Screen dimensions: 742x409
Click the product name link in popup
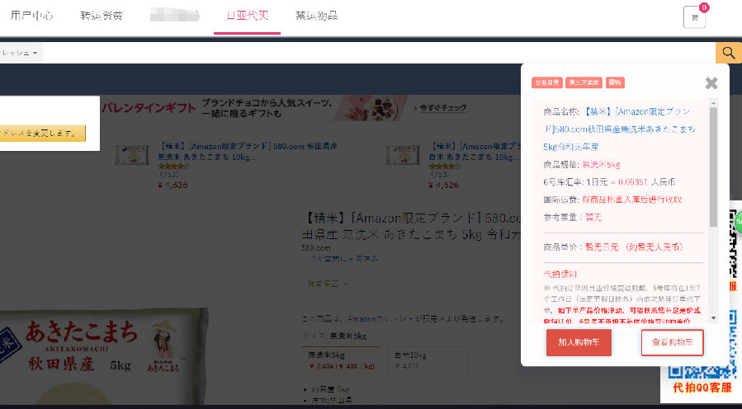click(620, 129)
